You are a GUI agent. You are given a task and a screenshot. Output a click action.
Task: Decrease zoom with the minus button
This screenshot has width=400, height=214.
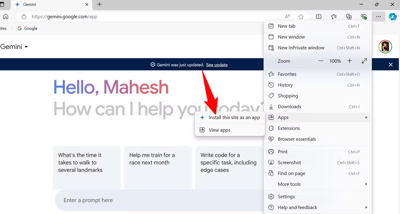coord(321,61)
